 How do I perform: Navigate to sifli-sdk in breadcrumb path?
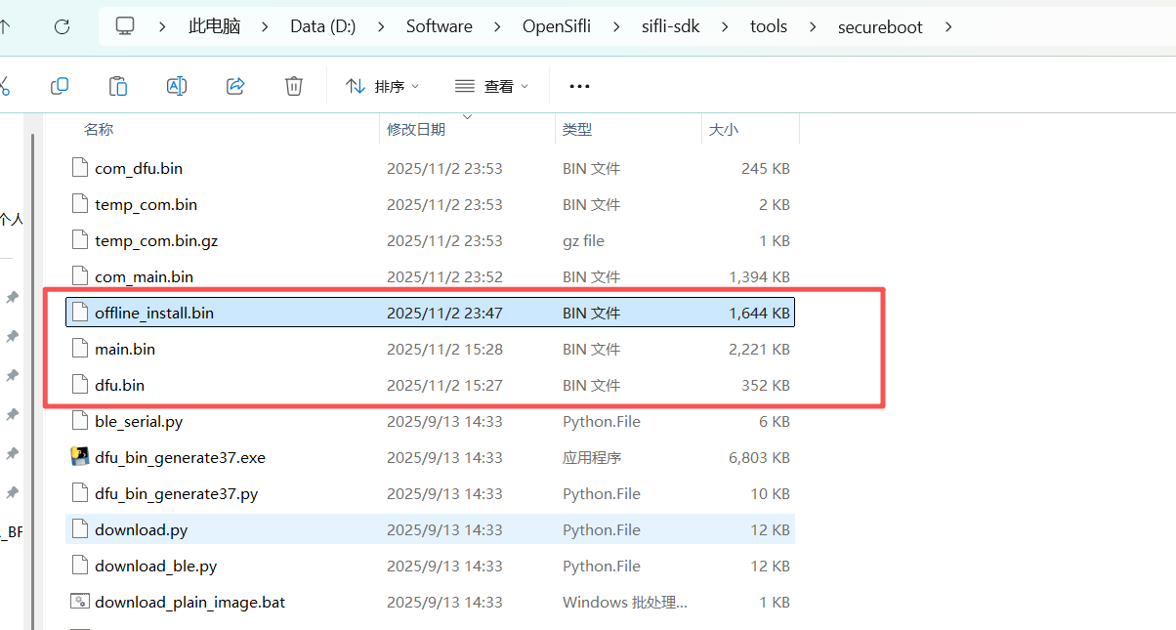[674, 27]
